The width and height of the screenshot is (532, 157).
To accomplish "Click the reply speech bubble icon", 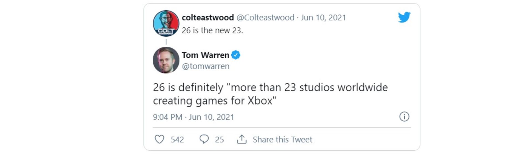I will [x=204, y=139].
